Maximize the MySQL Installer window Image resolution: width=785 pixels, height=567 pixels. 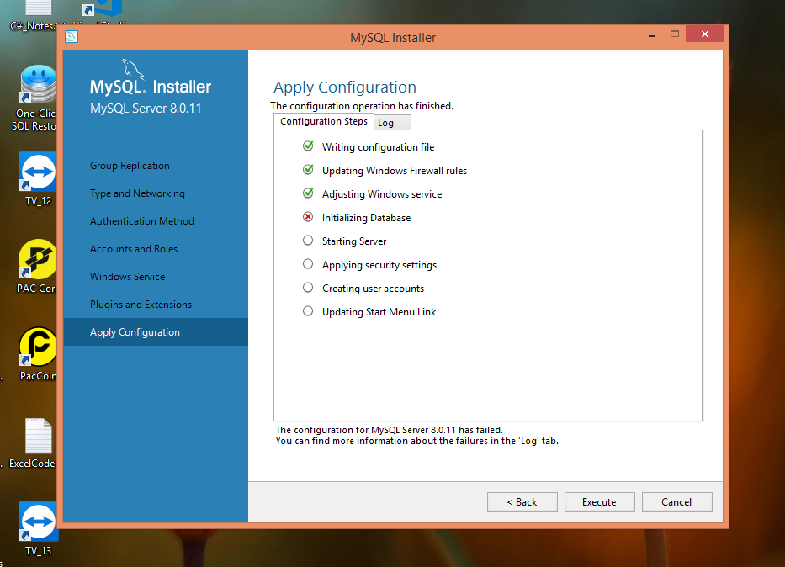[675, 34]
